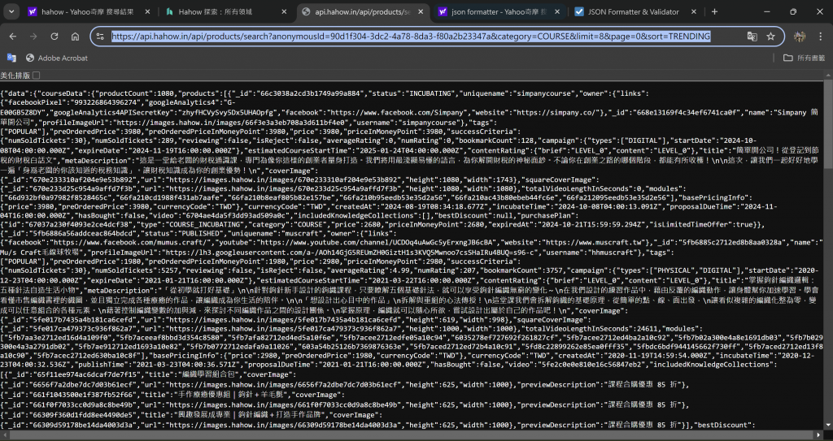This screenshot has width=833, height=441.
Task: Switch to the json formatter Yahoo tab
Action: click(x=500, y=11)
